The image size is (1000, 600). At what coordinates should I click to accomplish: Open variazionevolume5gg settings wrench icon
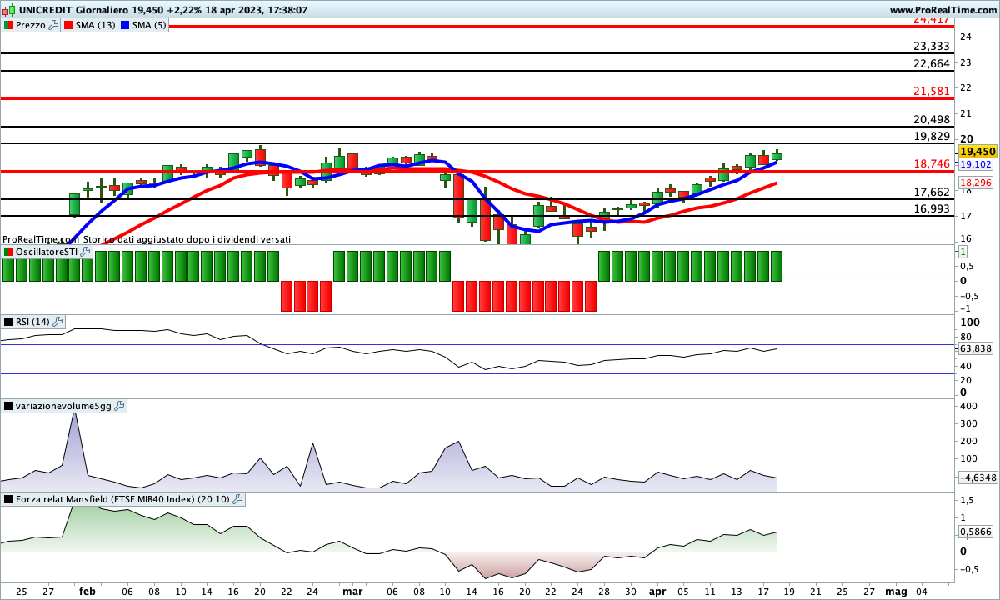point(120,406)
